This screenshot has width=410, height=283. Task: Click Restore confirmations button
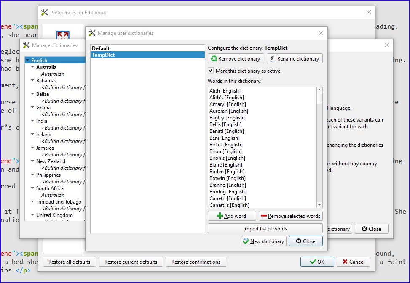(196, 262)
